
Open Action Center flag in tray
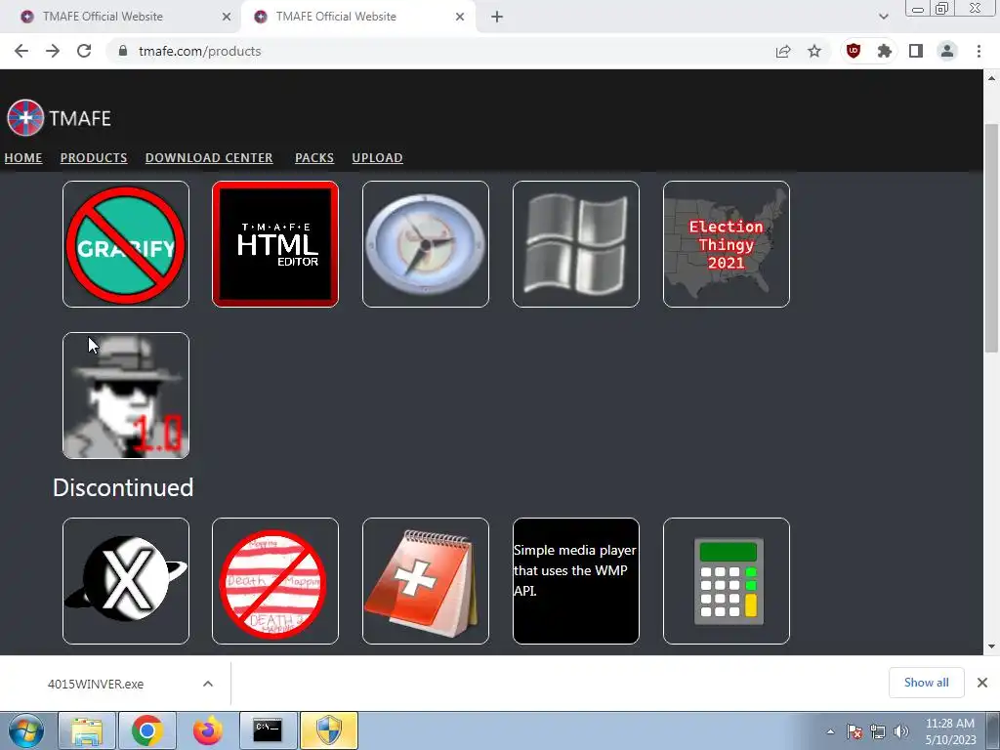[x=854, y=731]
